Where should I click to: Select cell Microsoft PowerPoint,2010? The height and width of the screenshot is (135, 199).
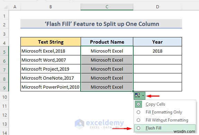51,87
